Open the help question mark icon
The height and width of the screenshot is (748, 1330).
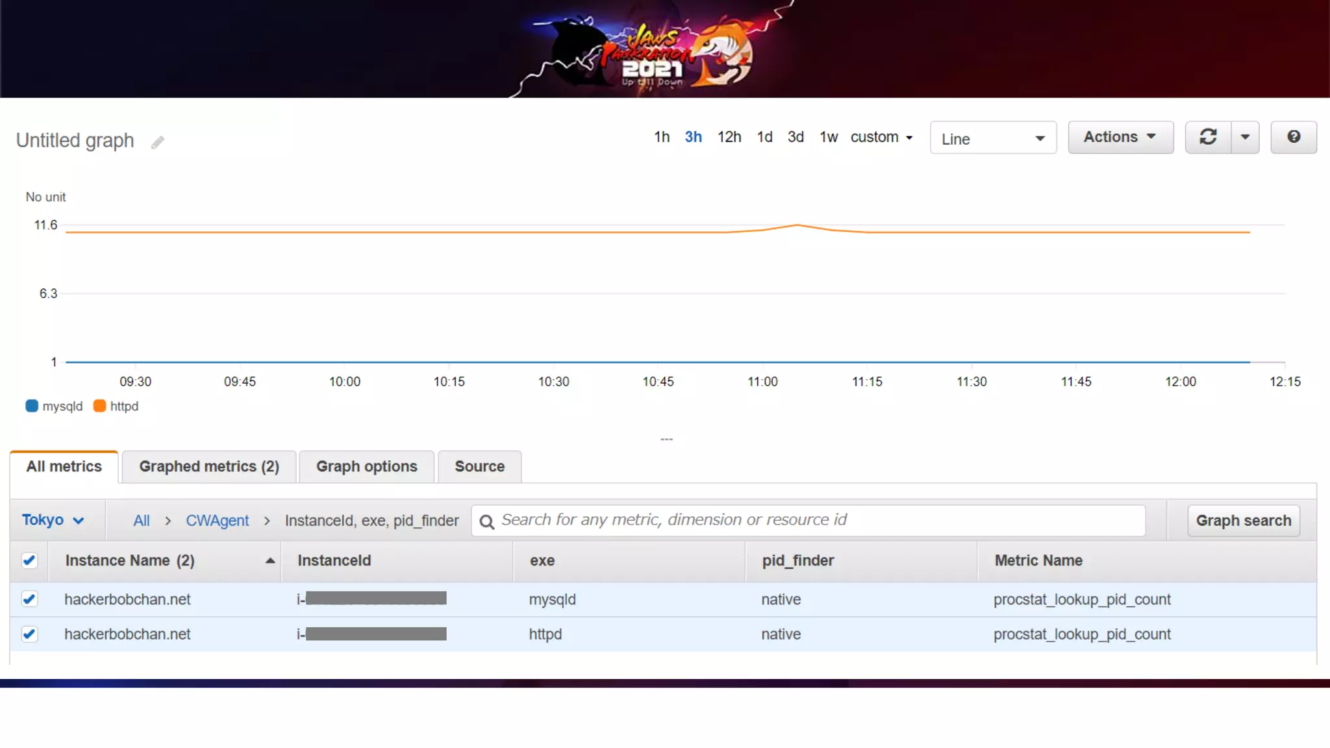coord(1294,137)
